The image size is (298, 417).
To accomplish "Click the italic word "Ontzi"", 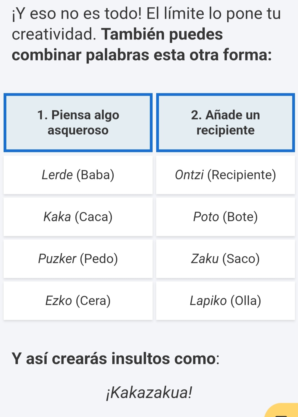I will (x=189, y=175).
